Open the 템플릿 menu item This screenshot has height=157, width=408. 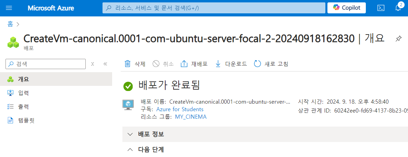tap(56, 120)
